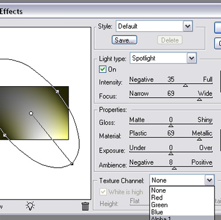Click the light center point in preview

(x=31, y=113)
